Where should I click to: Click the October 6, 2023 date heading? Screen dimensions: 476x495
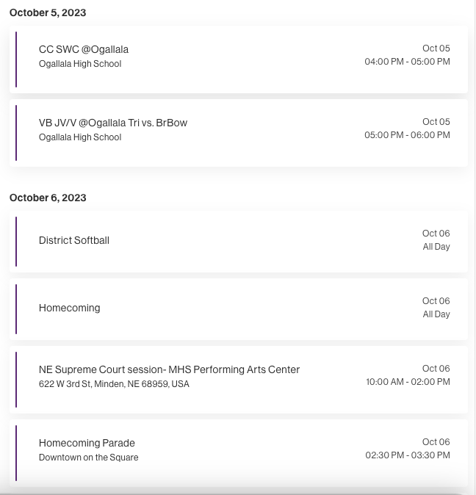tap(48, 198)
